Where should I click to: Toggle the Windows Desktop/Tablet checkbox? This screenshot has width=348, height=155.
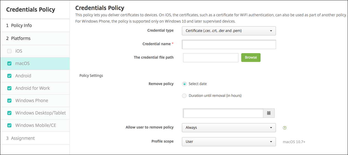click(9, 113)
